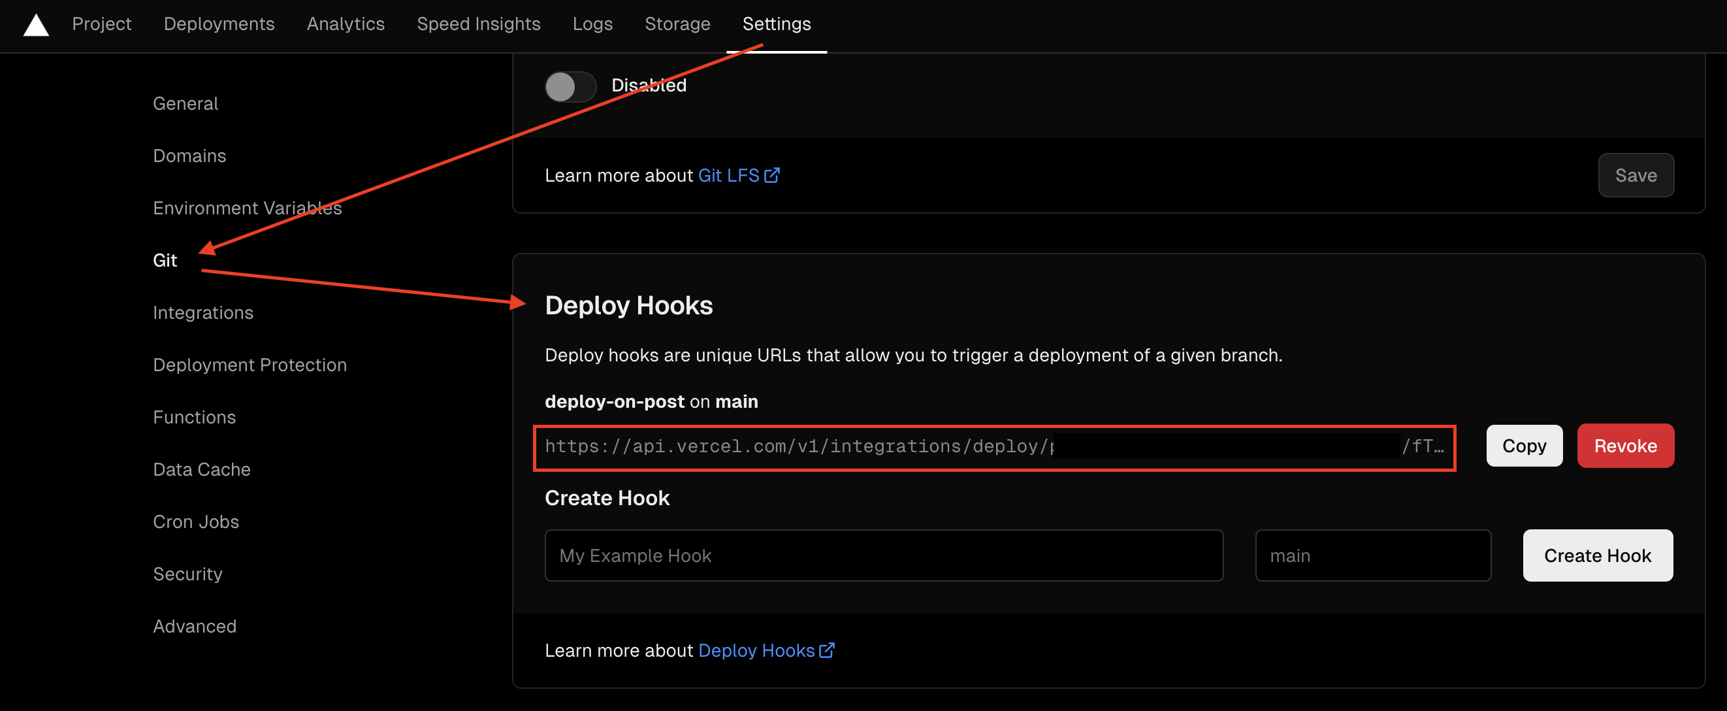Open Domains settings in sidebar
The width and height of the screenshot is (1727, 711).
[x=189, y=156]
